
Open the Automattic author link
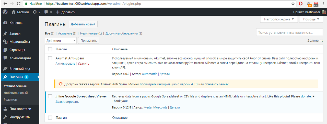coord(149,74)
